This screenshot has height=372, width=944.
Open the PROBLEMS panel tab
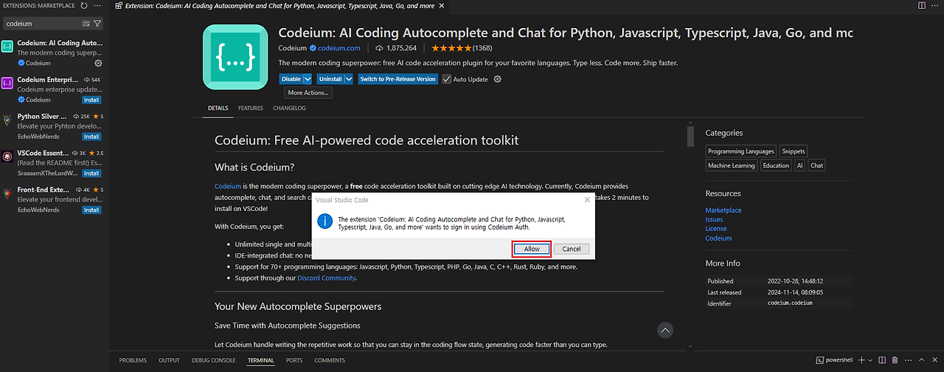tap(133, 360)
